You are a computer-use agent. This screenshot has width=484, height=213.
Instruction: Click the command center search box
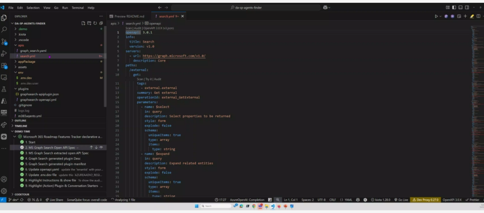pos(246,8)
